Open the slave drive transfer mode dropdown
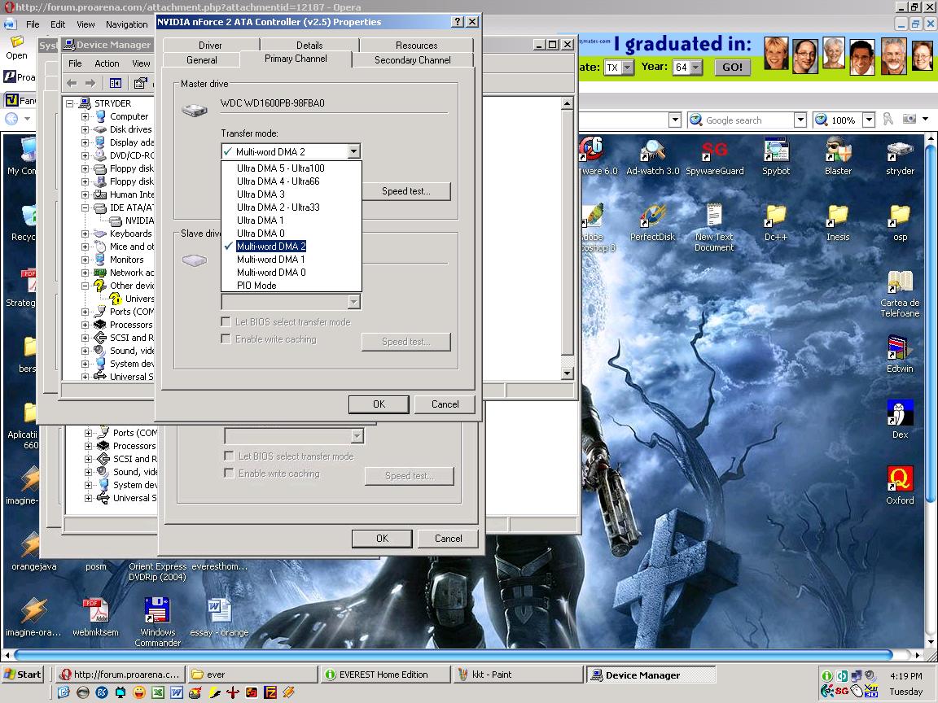The image size is (938, 703). pos(353,302)
